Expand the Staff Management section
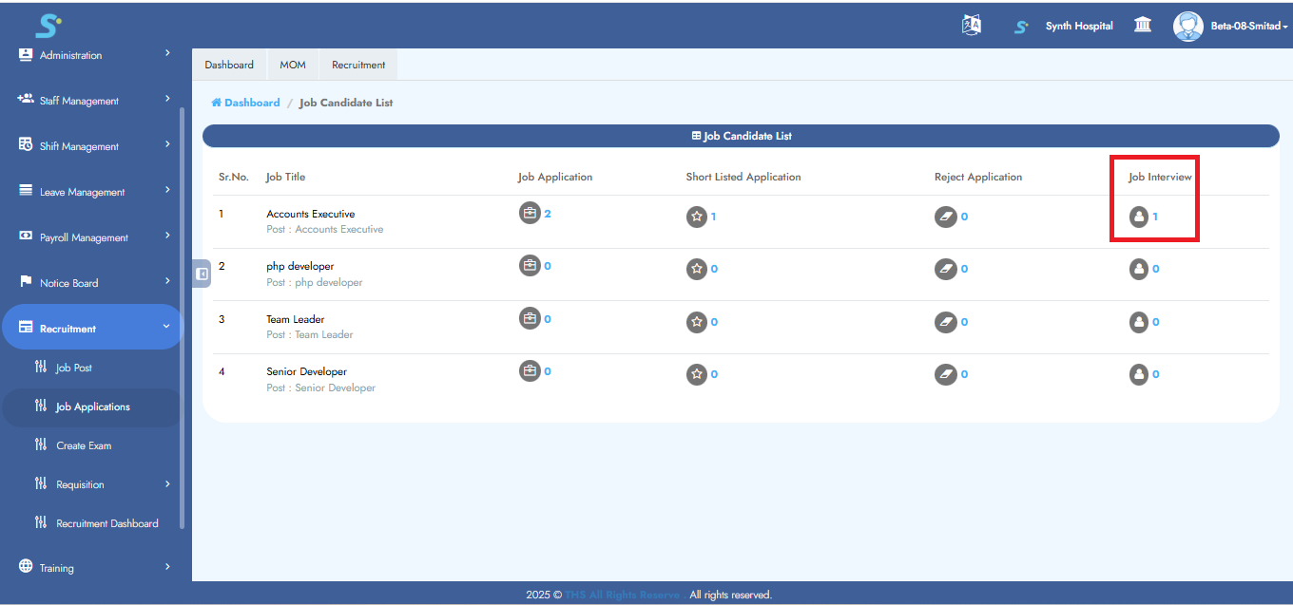 click(x=92, y=100)
